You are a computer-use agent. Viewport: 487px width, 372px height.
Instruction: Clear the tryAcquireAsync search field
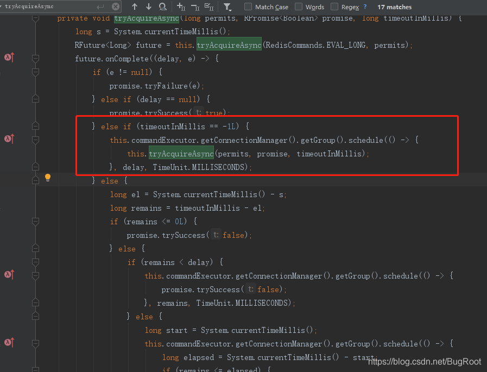116,7
